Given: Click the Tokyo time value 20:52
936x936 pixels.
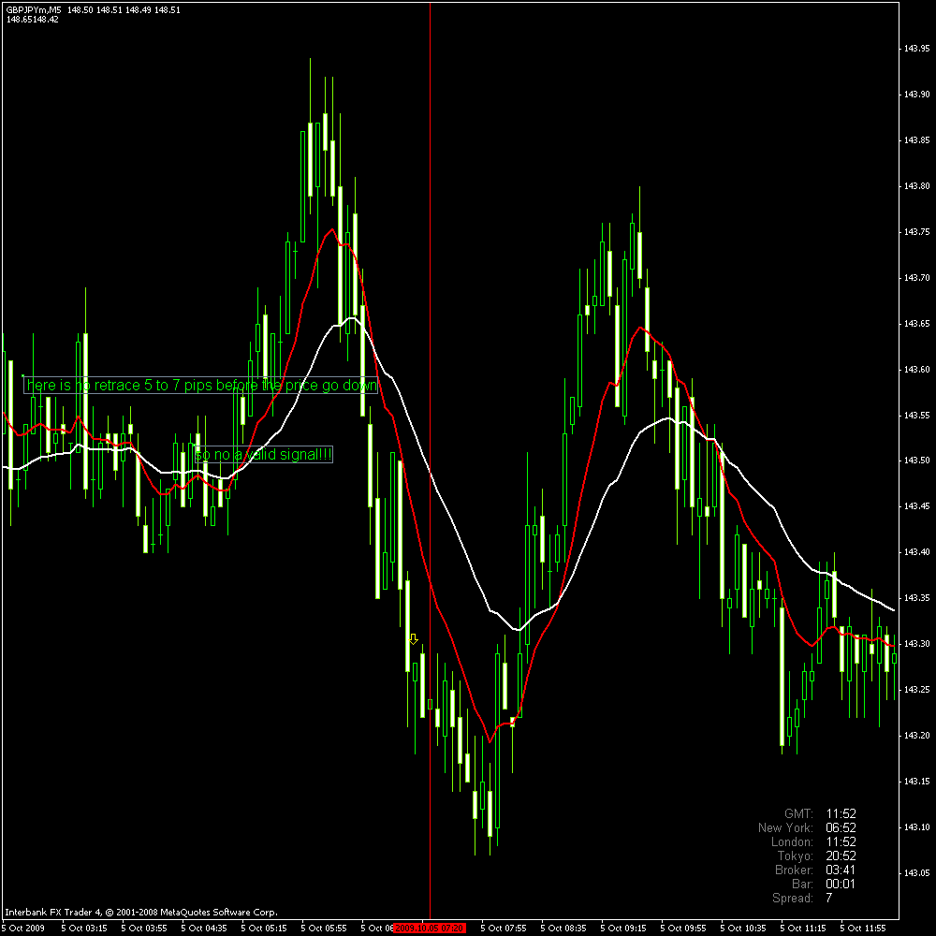Looking at the screenshot, I should pyautogui.click(x=840, y=856).
